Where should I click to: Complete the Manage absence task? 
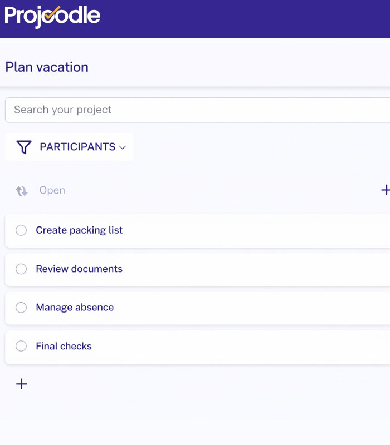point(21,307)
